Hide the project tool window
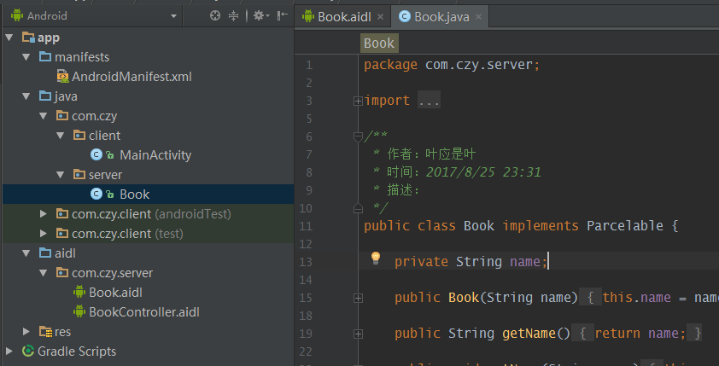The image size is (719, 366). point(281,15)
